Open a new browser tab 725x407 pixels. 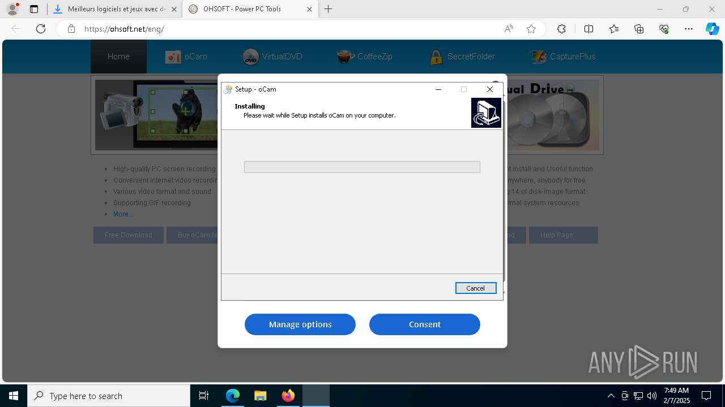(328, 9)
